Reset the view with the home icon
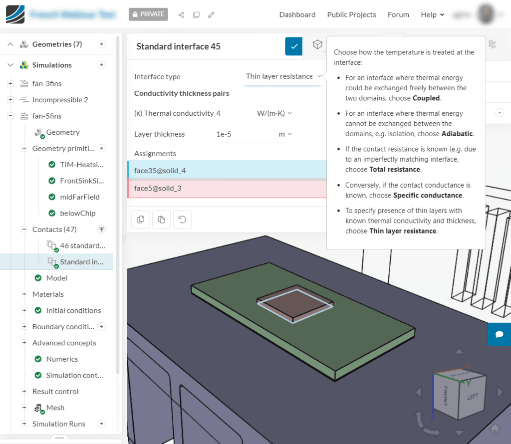 point(495,429)
